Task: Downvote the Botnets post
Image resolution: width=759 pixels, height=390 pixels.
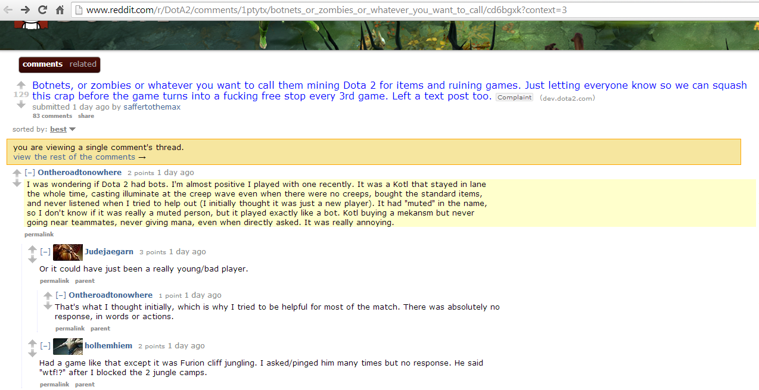Action: (x=21, y=104)
